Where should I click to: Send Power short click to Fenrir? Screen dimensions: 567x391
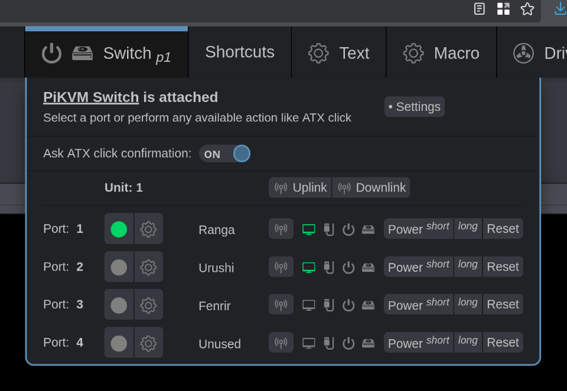coord(418,304)
